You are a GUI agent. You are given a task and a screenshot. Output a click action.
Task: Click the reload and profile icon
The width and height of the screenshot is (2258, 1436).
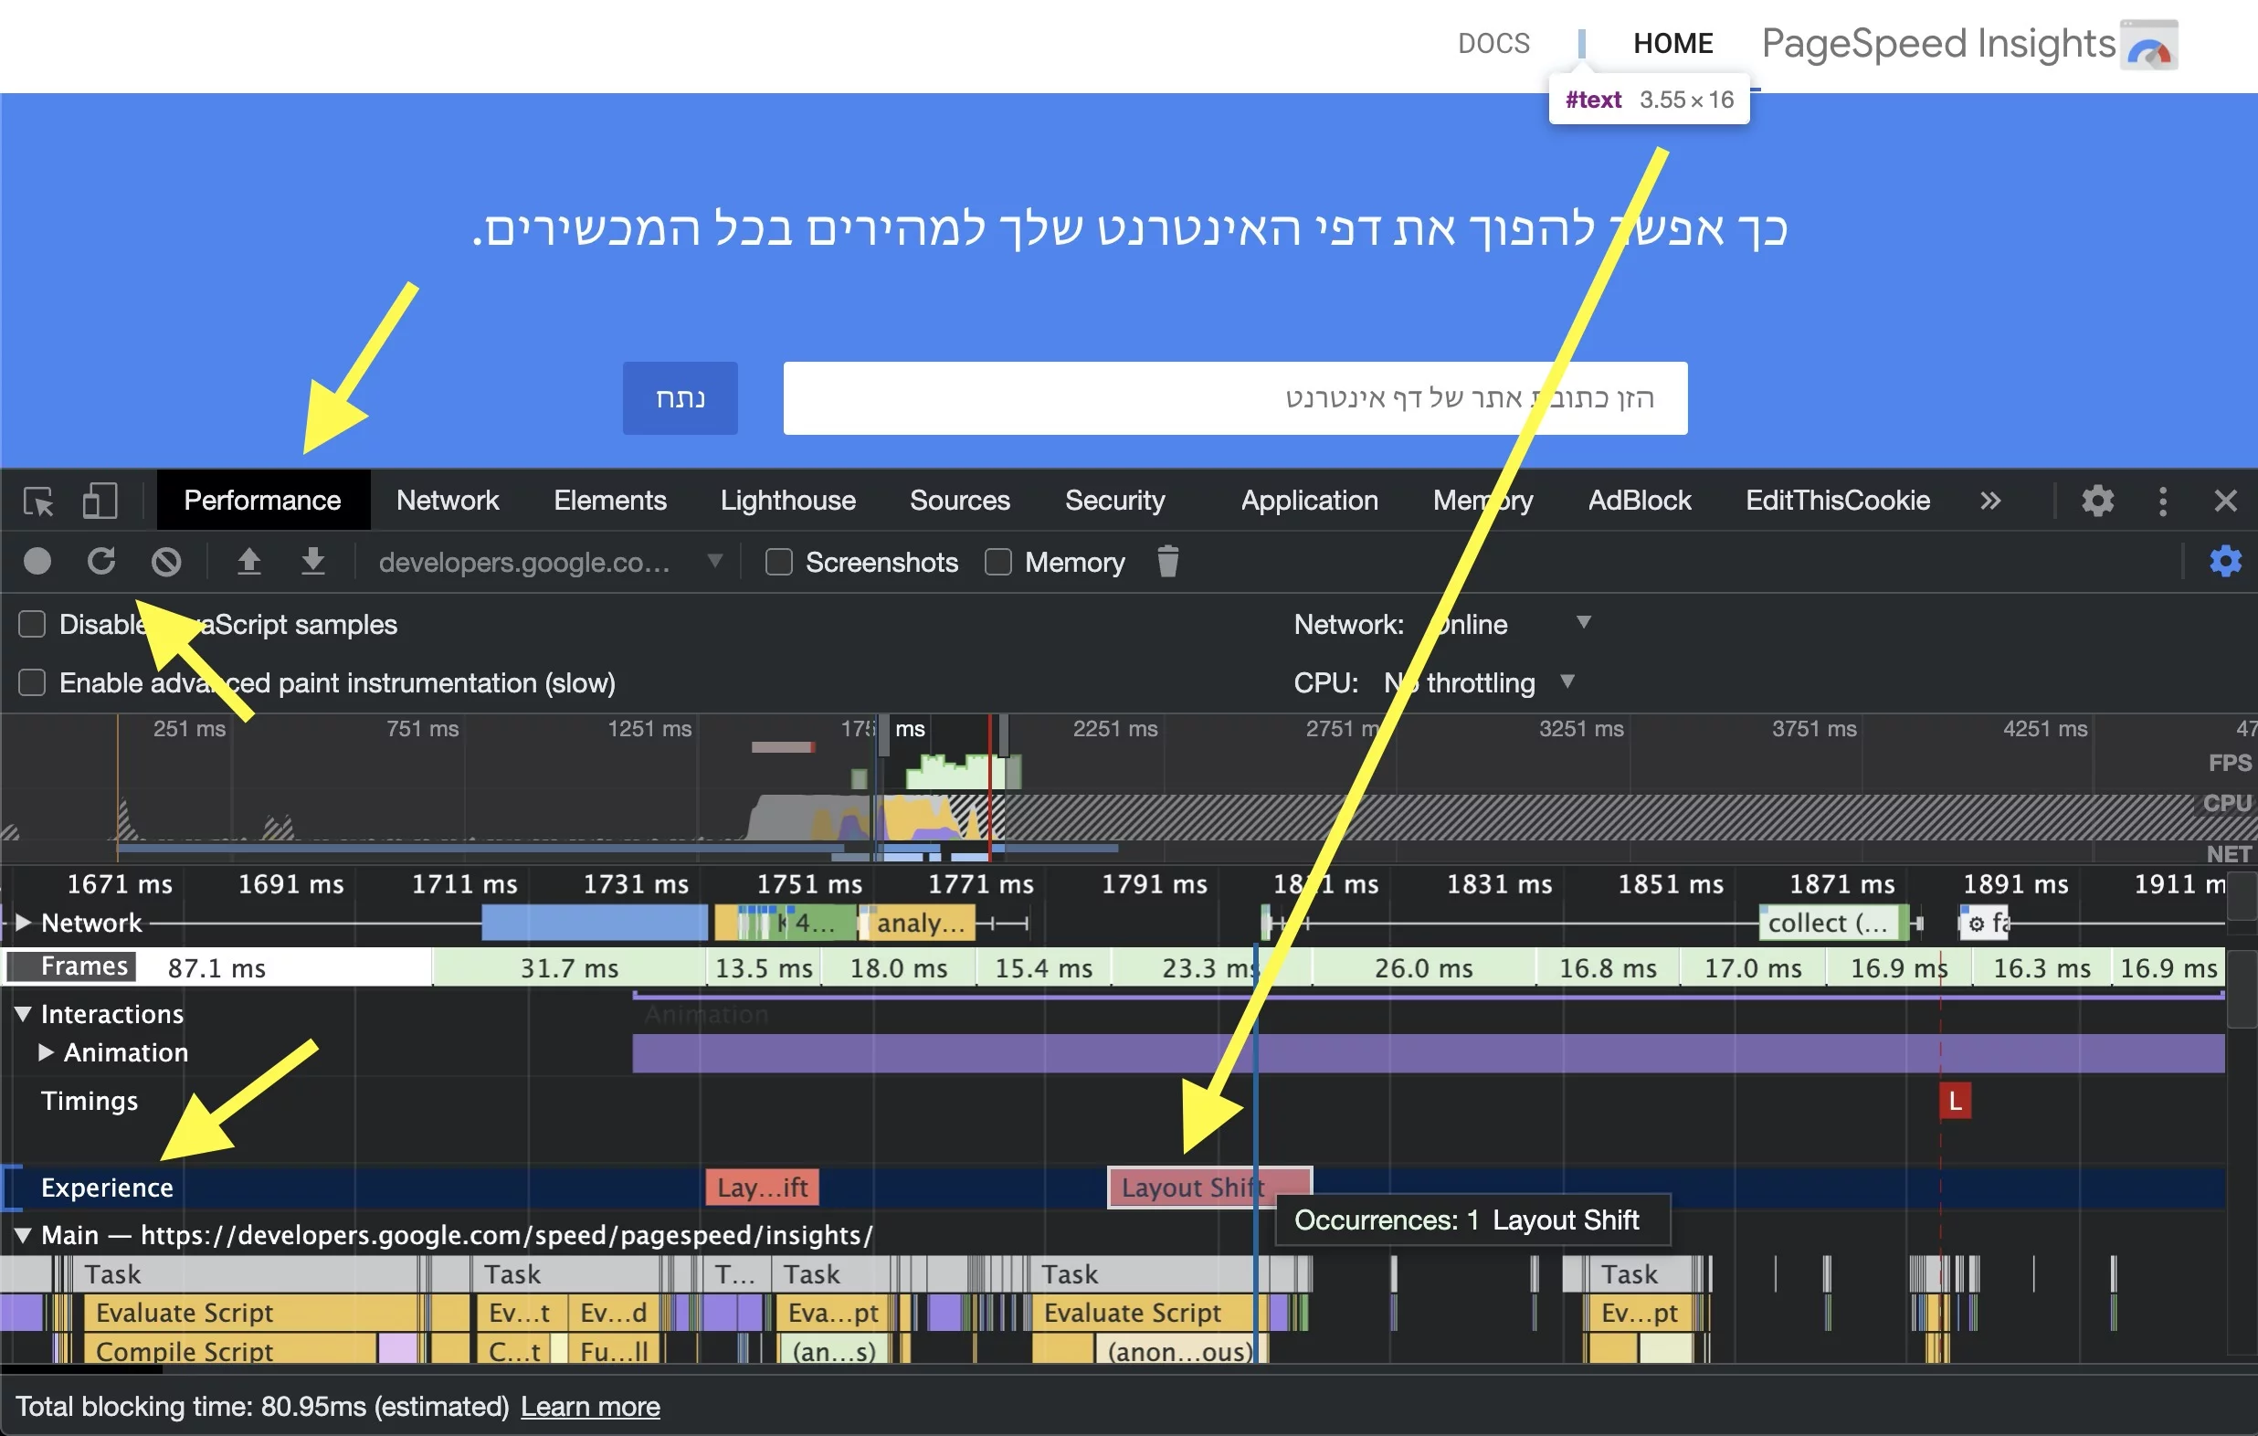click(101, 561)
